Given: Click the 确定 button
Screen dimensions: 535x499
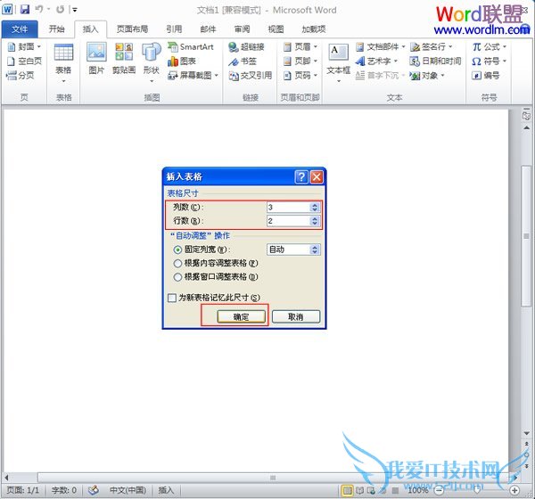Looking at the screenshot, I should point(241,316).
